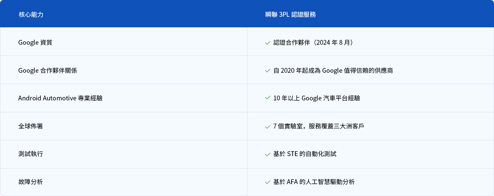
Task: Click the checkmark beside 基於 AFA 的人工智慧驅動分析
Action: 268,182
